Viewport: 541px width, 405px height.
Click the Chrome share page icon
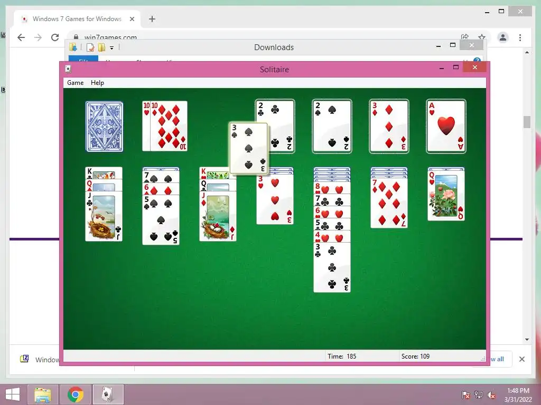pos(465,37)
